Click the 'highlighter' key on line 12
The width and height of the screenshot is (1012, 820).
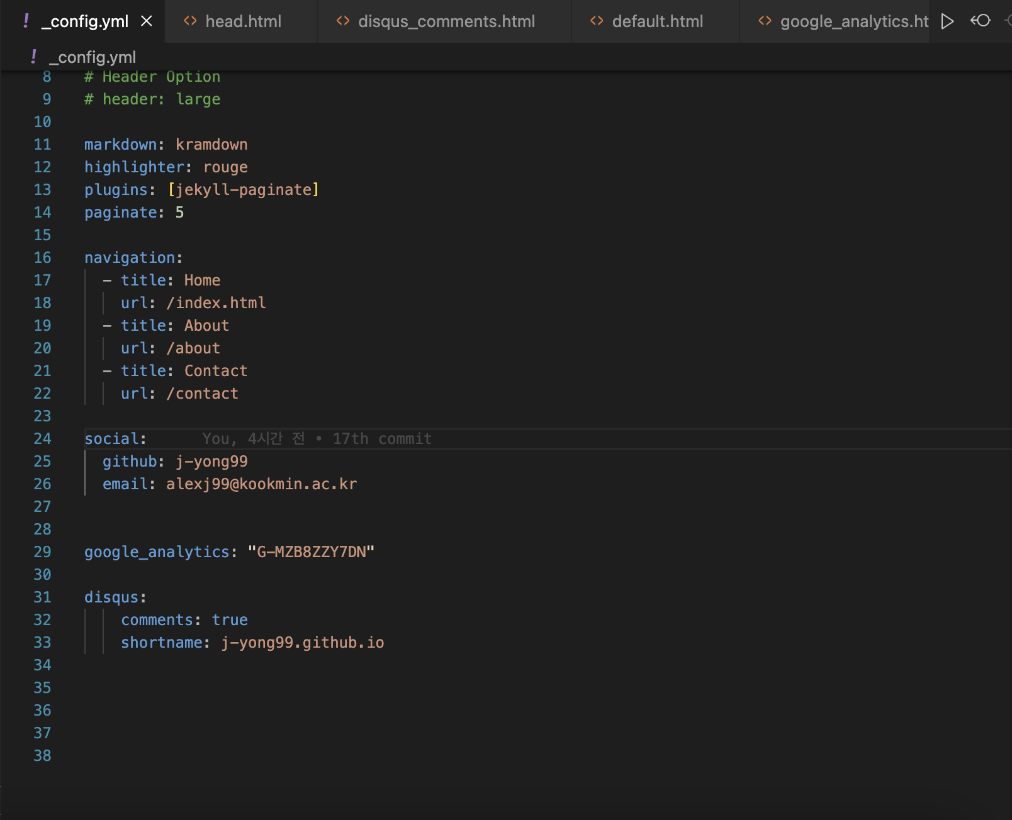pos(134,167)
